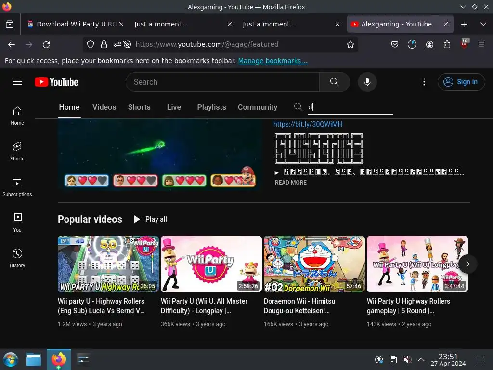Open Wii Party U All Master Difficulty title
Screen dimensions: 493x370
coord(204,306)
